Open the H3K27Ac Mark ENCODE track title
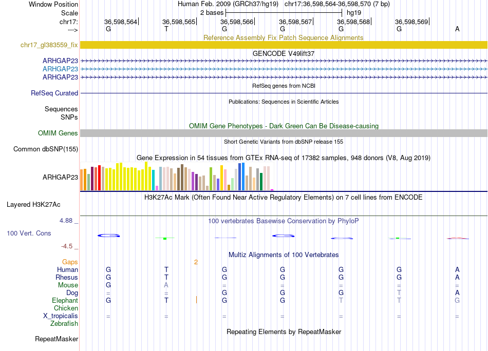This screenshot has height=351, width=488. (x=283, y=198)
